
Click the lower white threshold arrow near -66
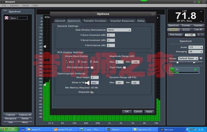[45, 85]
